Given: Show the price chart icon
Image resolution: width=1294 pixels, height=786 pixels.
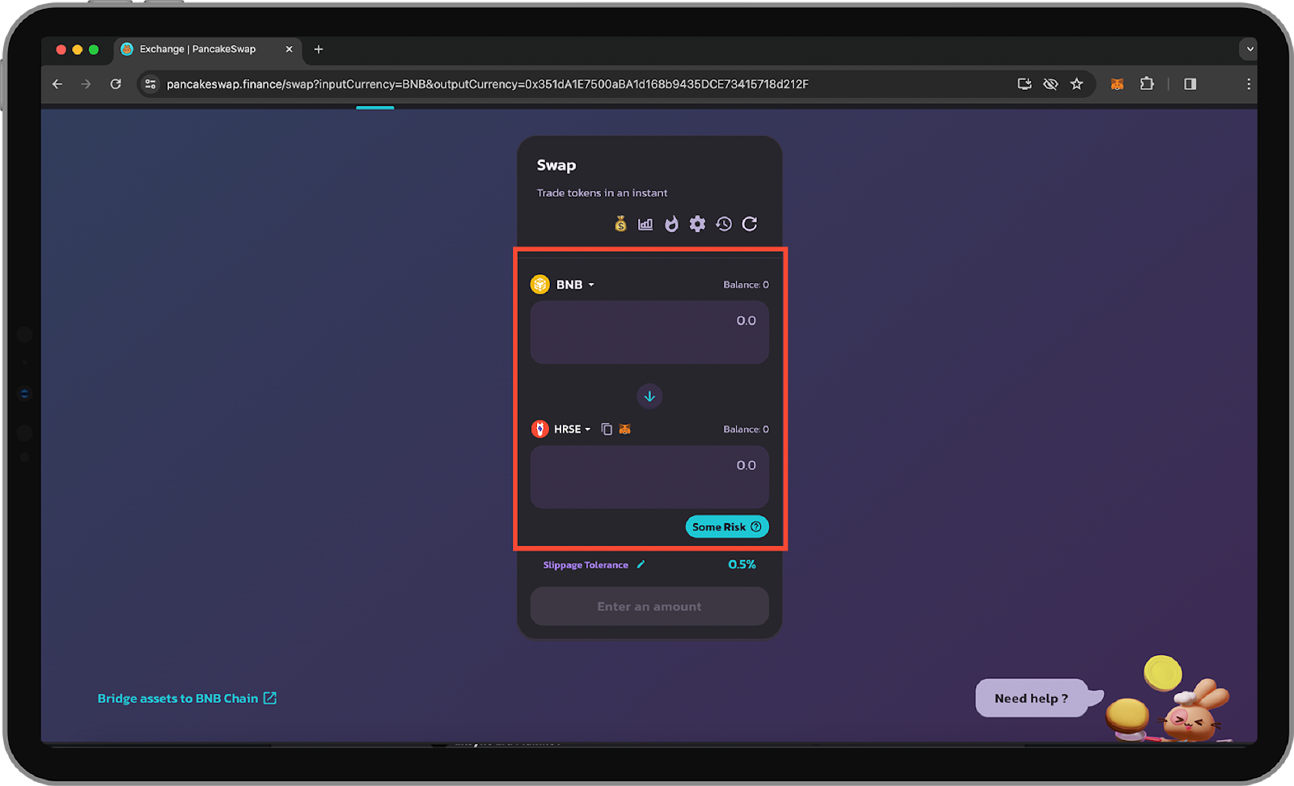Looking at the screenshot, I should pos(645,224).
